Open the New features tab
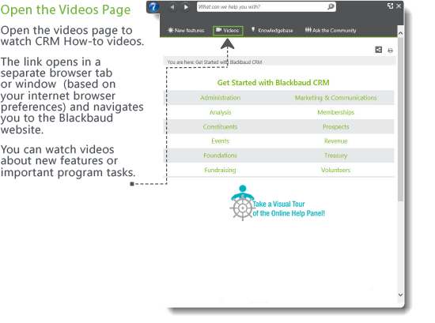The image size is (435, 323). [186, 30]
